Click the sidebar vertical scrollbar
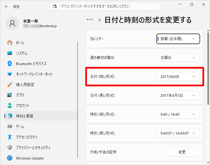Screen dimensions: 210x165 pyautogui.click(x=77, y=100)
